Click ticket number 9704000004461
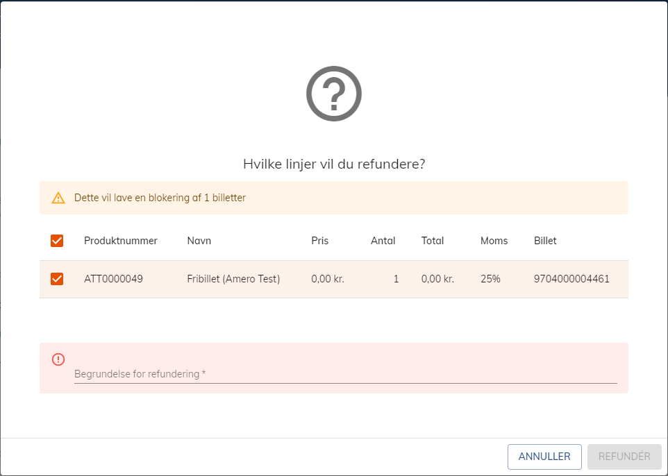 point(571,279)
